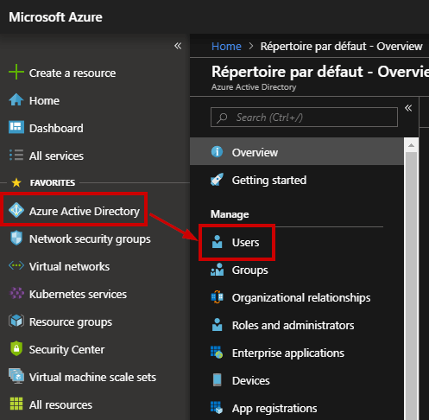Click the Home breadcrumb link
429x420 pixels.
point(226,46)
